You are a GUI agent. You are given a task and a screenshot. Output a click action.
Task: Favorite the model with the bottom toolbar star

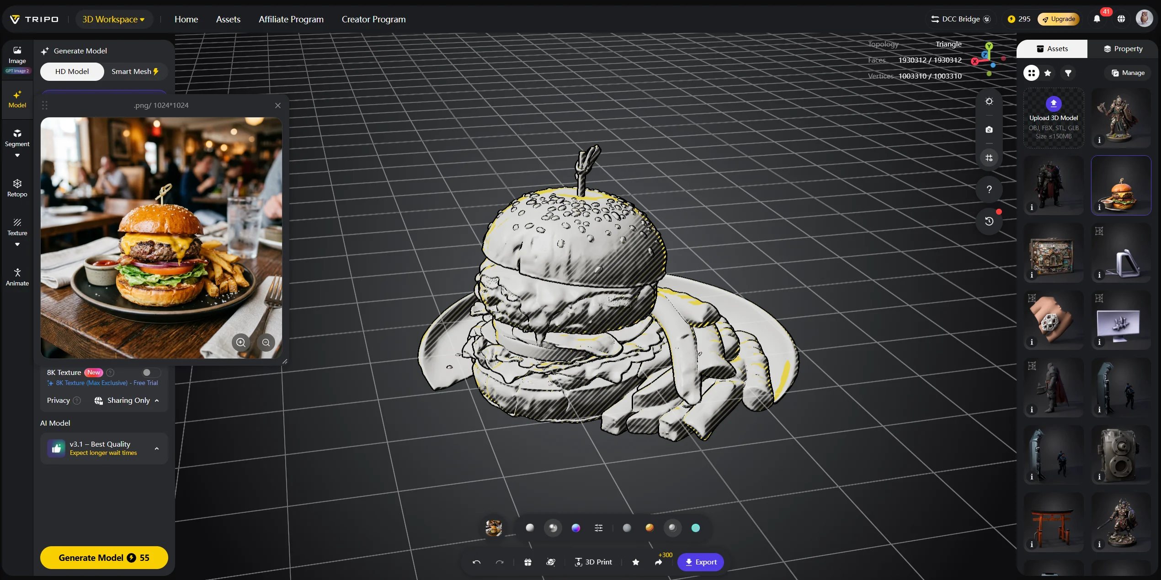coord(636,562)
